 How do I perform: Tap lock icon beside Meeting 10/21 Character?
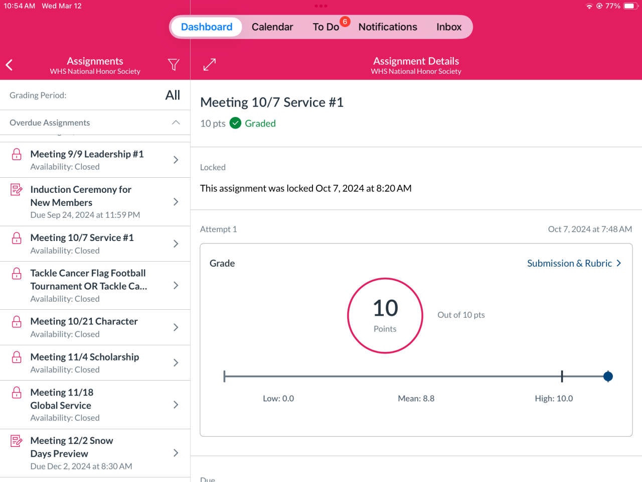tap(17, 321)
